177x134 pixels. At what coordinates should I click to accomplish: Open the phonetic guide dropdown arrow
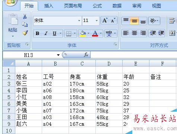(x=115, y=33)
